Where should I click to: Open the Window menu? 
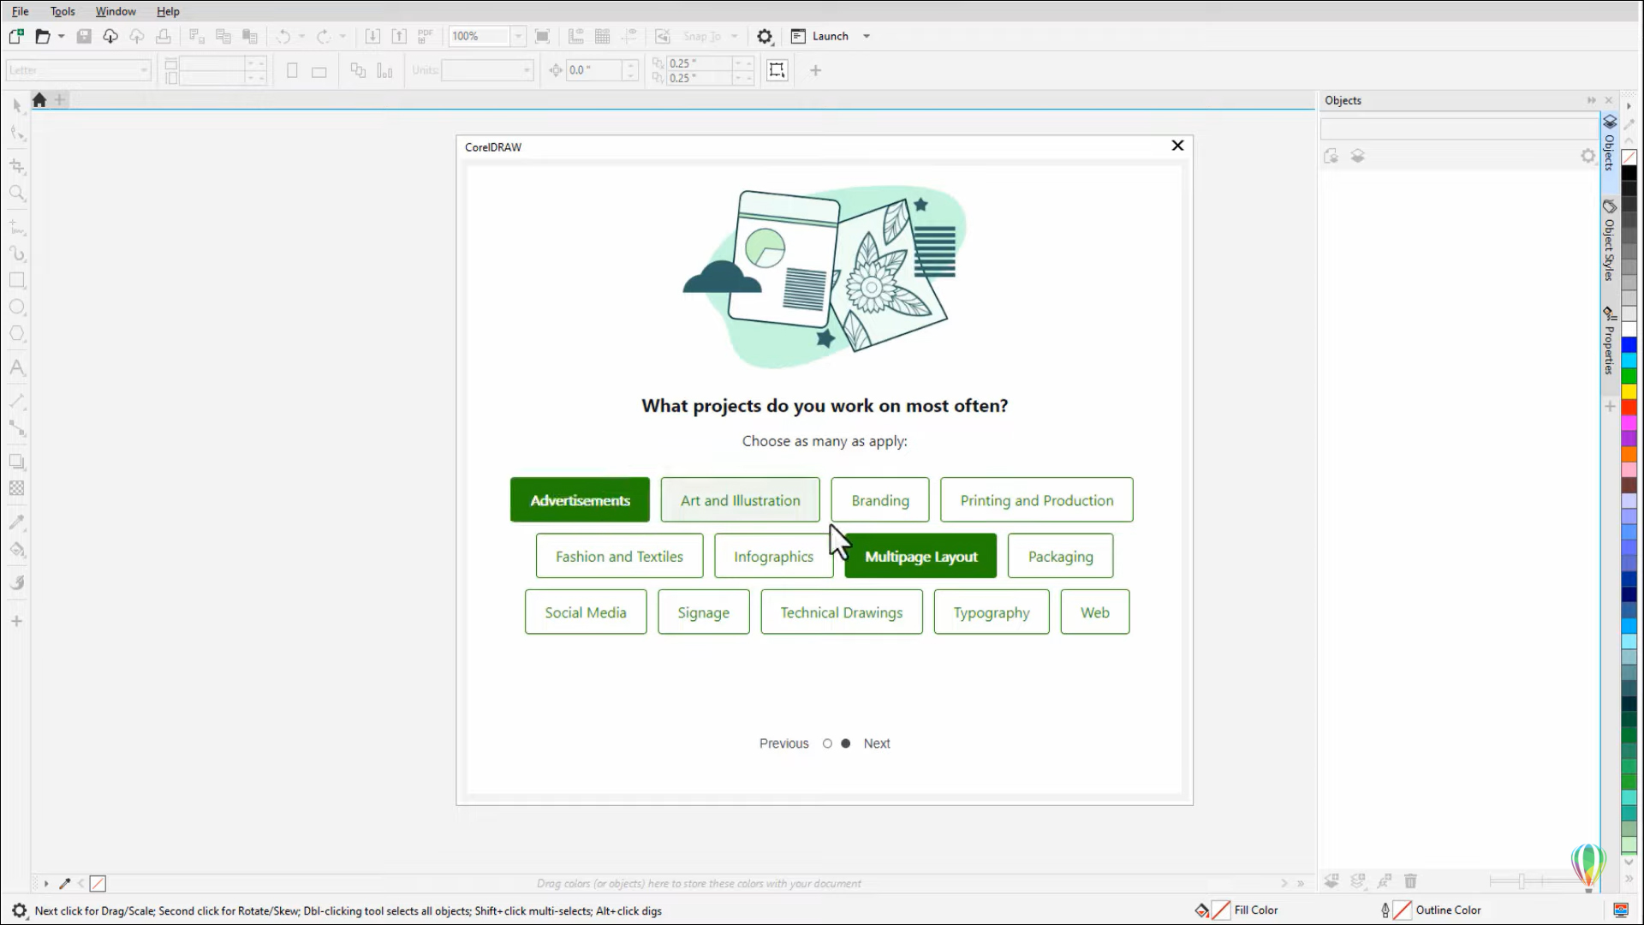(116, 11)
